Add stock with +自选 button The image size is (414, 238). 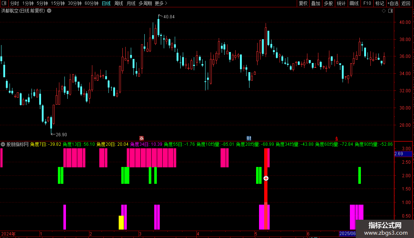click(x=393, y=3)
